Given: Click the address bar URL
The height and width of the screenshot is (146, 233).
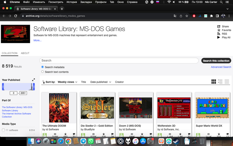Looking at the screenshot, I should point(55,16).
